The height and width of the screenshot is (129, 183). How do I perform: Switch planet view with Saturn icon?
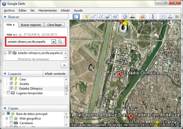coord(143,17)
